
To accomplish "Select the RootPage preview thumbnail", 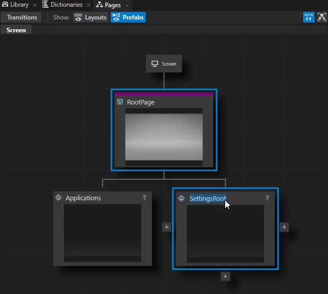I will tap(164, 137).
